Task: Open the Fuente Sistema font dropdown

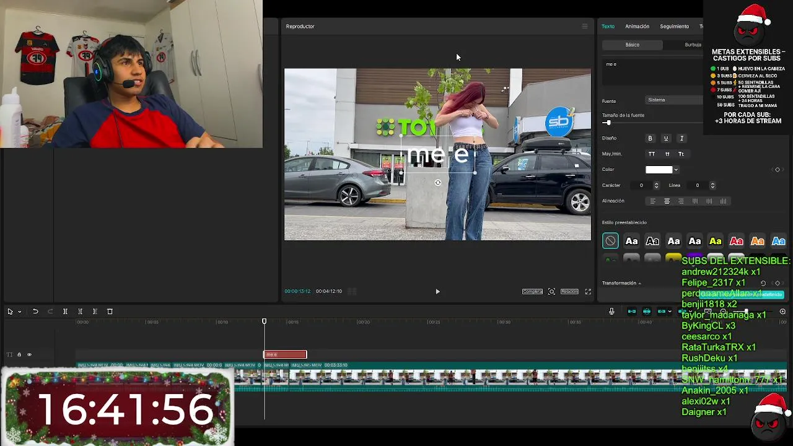Action: [x=674, y=100]
